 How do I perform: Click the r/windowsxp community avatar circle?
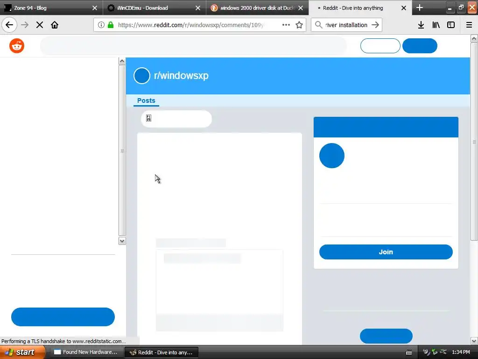tap(142, 76)
